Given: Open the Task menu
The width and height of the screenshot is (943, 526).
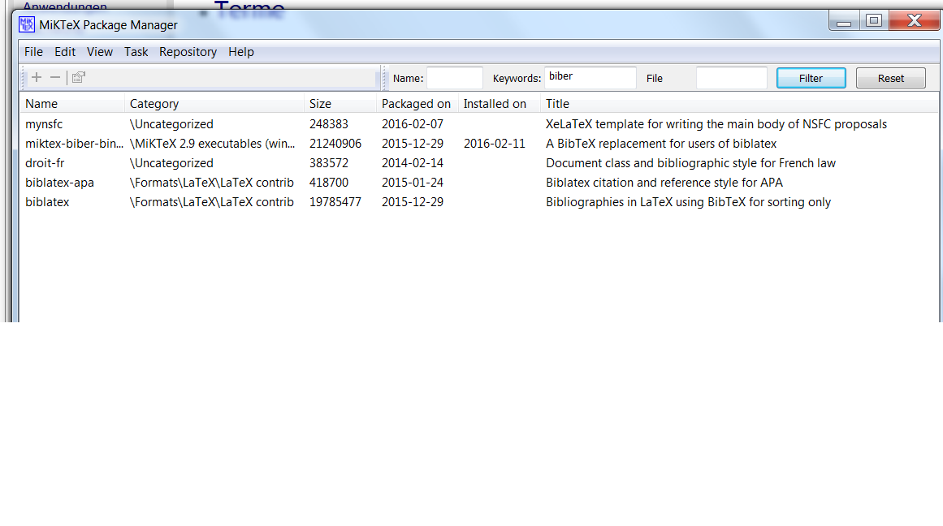Looking at the screenshot, I should click(x=136, y=52).
